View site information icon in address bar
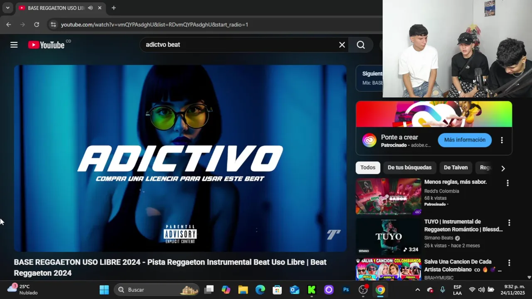The image size is (532, 299). (53, 25)
